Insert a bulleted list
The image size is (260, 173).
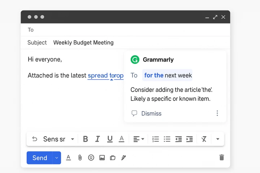point(167,139)
